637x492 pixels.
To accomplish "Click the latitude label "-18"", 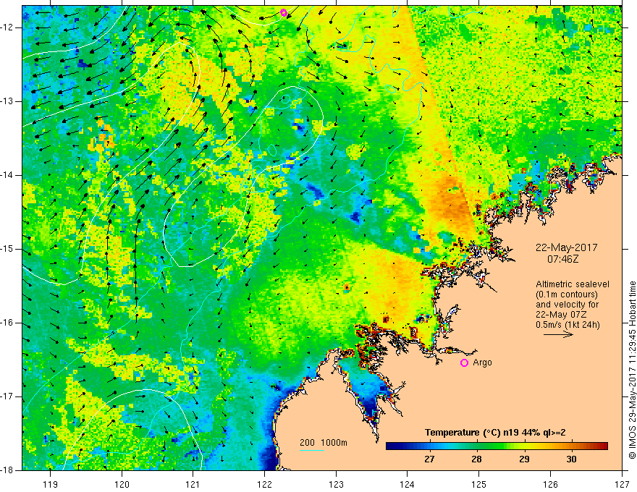I will click(8, 470).
